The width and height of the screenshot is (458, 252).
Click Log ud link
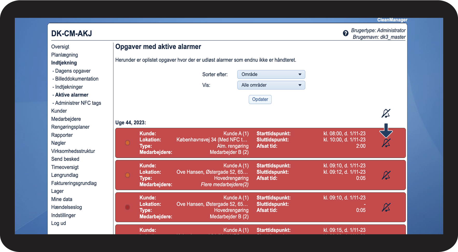59,223
